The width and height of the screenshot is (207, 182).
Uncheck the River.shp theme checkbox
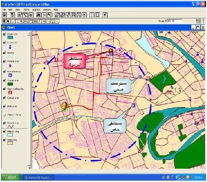[4, 34]
